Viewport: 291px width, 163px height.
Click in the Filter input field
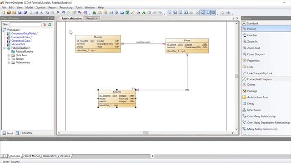pos(25,24)
